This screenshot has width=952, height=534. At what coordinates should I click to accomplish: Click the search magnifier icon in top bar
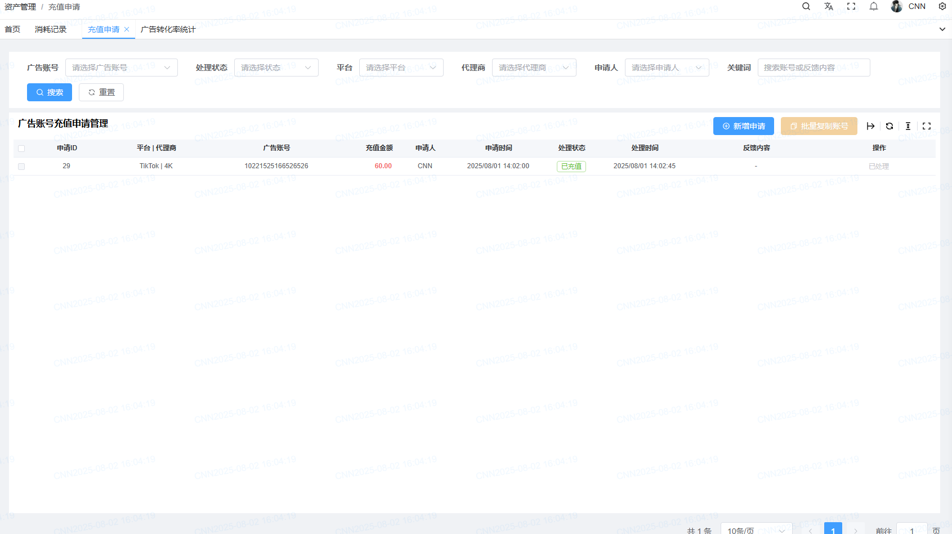point(806,7)
